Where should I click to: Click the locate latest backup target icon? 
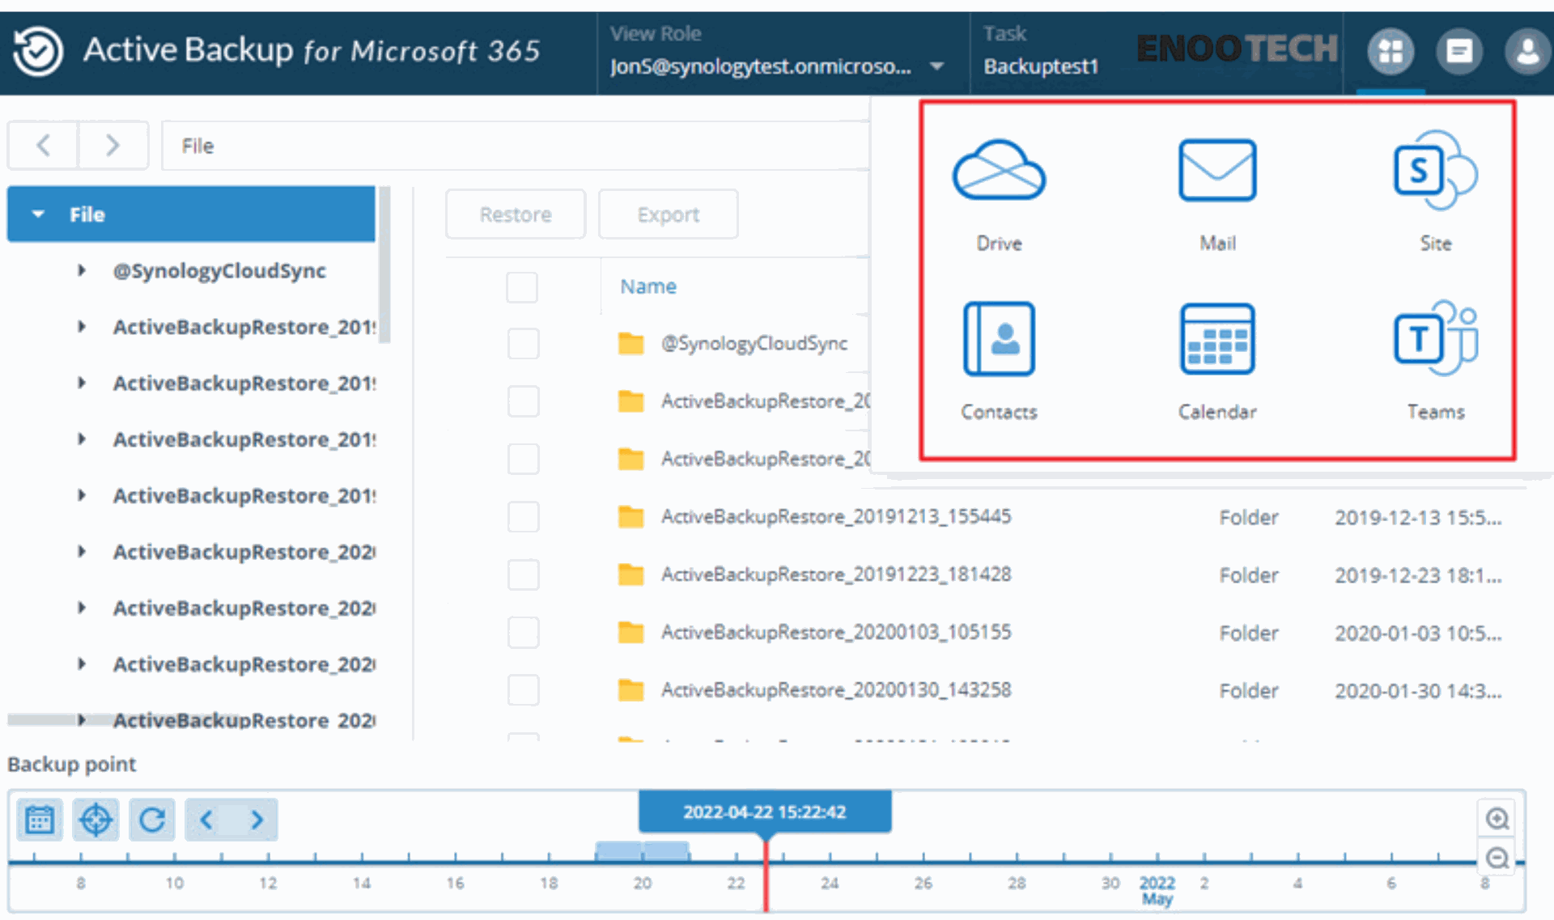(96, 820)
